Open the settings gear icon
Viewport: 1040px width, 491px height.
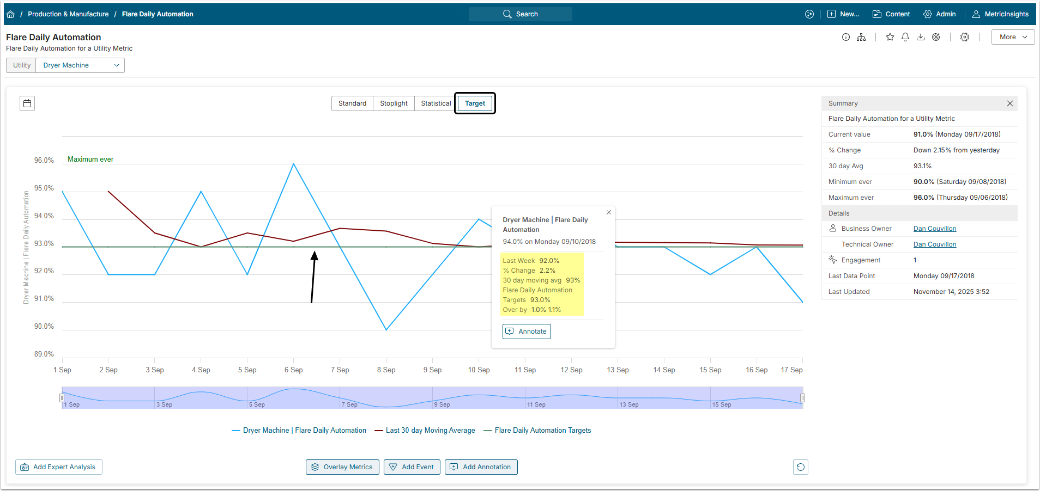click(x=965, y=37)
